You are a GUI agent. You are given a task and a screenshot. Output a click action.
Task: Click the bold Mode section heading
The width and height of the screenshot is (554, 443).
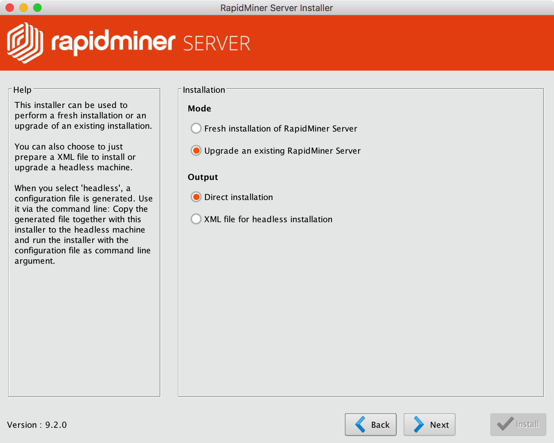tap(199, 108)
